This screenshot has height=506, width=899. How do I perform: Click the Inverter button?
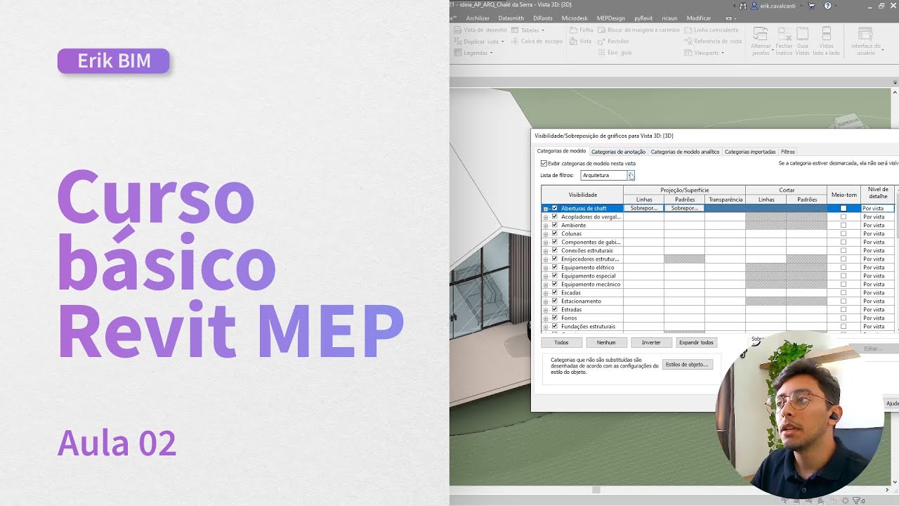[651, 342]
